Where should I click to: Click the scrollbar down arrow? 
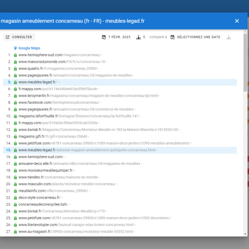(245, 234)
